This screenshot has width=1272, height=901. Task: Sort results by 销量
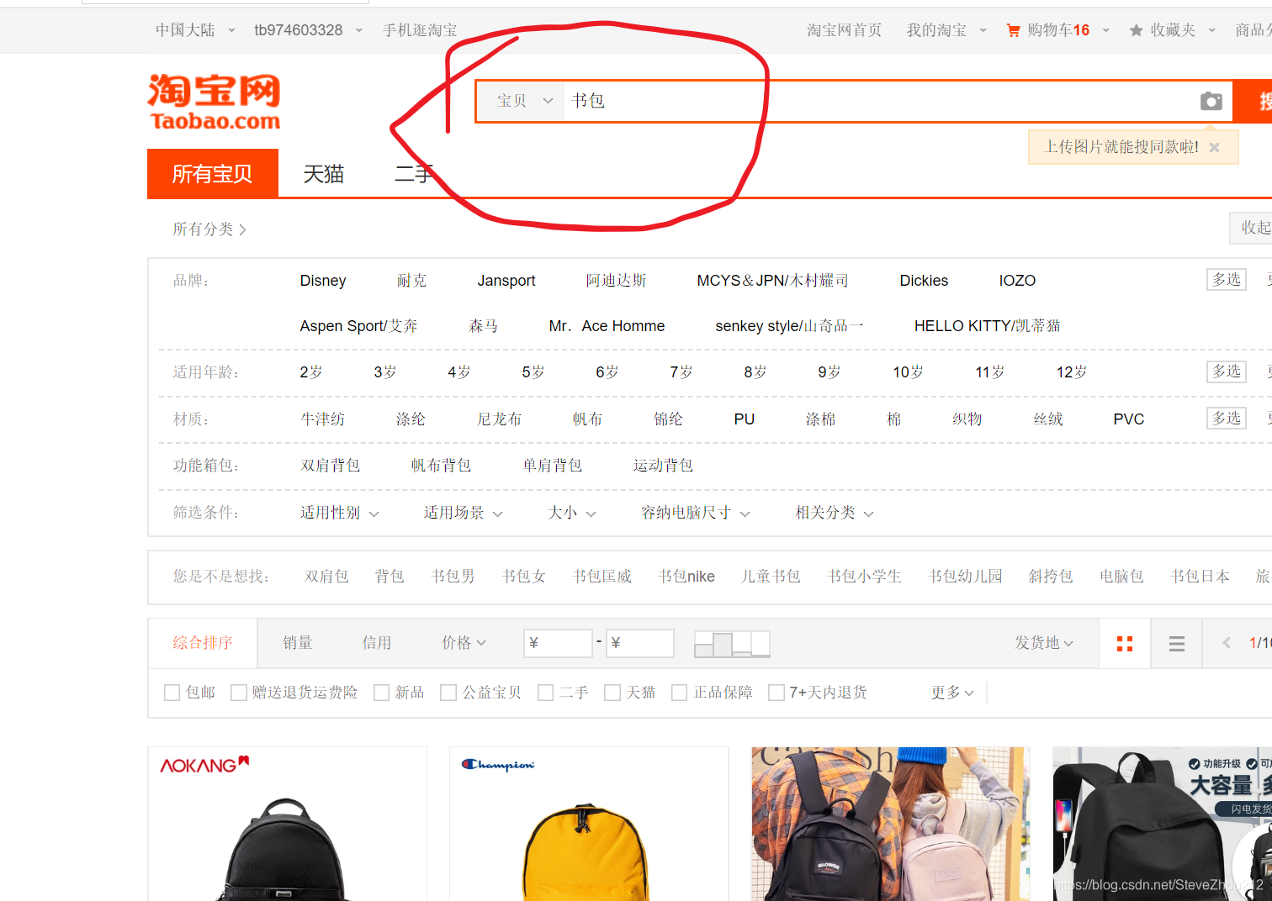(x=298, y=643)
